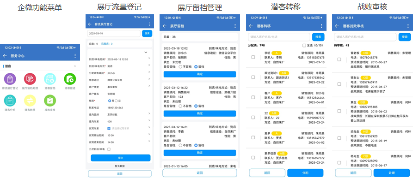
Task: Click the 分配 button in 潜客转移
Action: pyautogui.click(x=305, y=173)
